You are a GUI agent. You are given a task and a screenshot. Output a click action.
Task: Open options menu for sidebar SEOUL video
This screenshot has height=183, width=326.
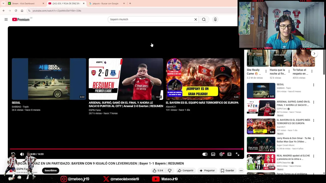tap(314, 85)
